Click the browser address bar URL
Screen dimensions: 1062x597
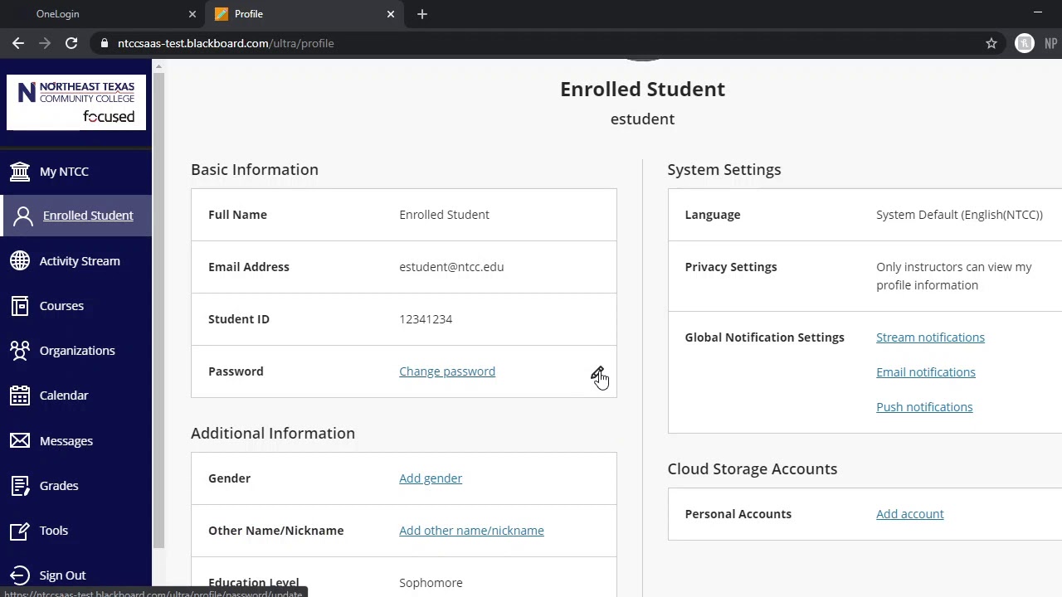[x=226, y=43]
